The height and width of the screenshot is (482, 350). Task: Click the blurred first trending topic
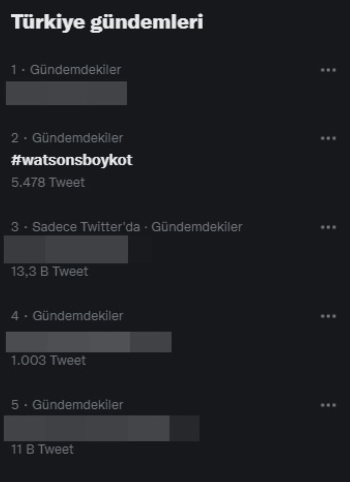point(66,93)
